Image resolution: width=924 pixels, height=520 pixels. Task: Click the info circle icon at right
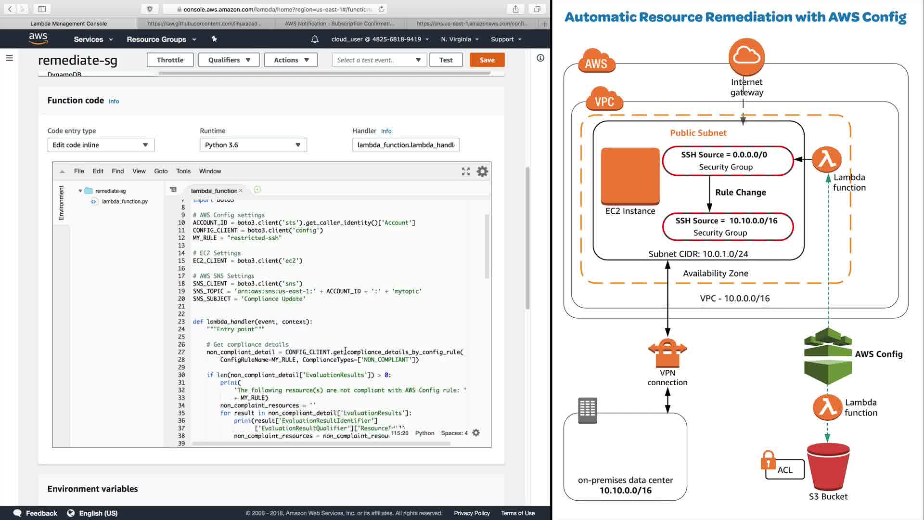point(540,58)
